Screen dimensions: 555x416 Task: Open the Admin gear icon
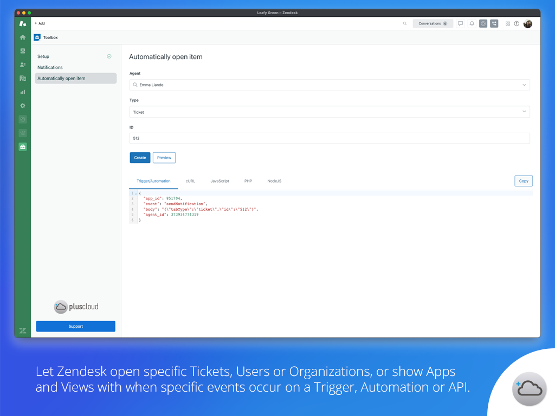[22, 106]
